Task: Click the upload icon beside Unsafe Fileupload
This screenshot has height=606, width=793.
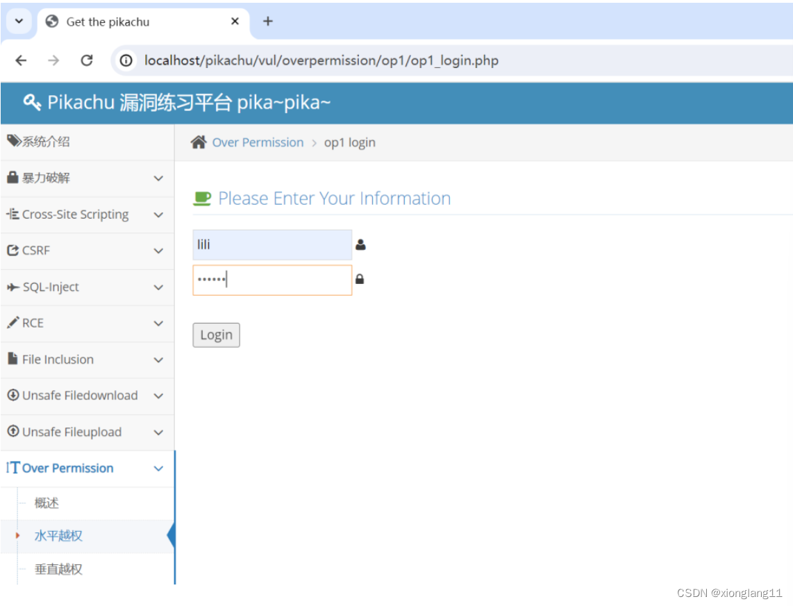Action: tap(13, 431)
